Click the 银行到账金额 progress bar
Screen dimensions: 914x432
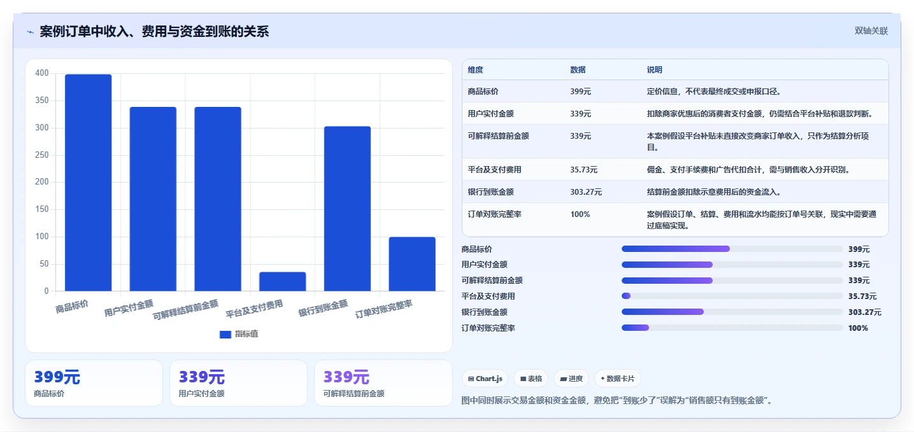732,312
